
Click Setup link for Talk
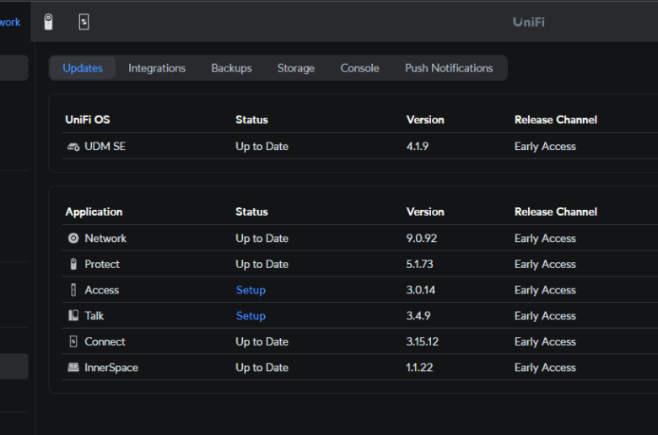point(251,315)
